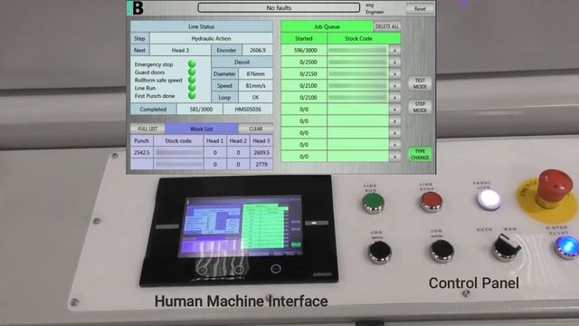
Task: Click the Head 3 value 2779
Action: [x=261, y=164]
